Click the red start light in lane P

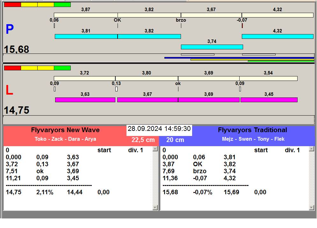pyautogui.click(x=12, y=4)
